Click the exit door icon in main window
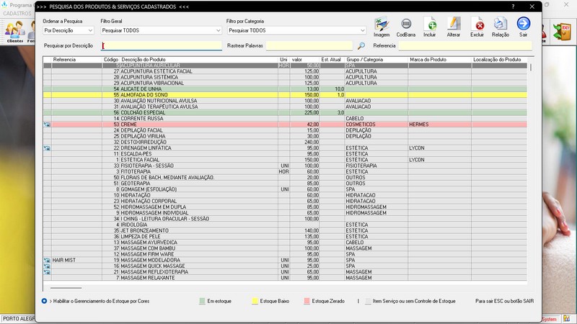Image resolution: width=577 pixels, height=324 pixels. click(x=562, y=31)
